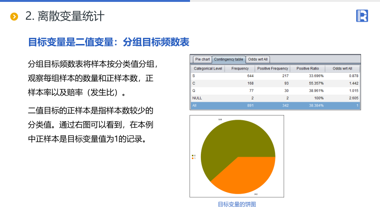Screen dimensions: 380x213
Task: Click the blue R logo icon
Action: [362, 16]
